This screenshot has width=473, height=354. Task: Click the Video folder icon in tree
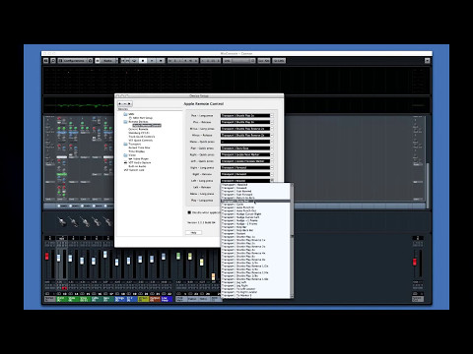pos(125,155)
